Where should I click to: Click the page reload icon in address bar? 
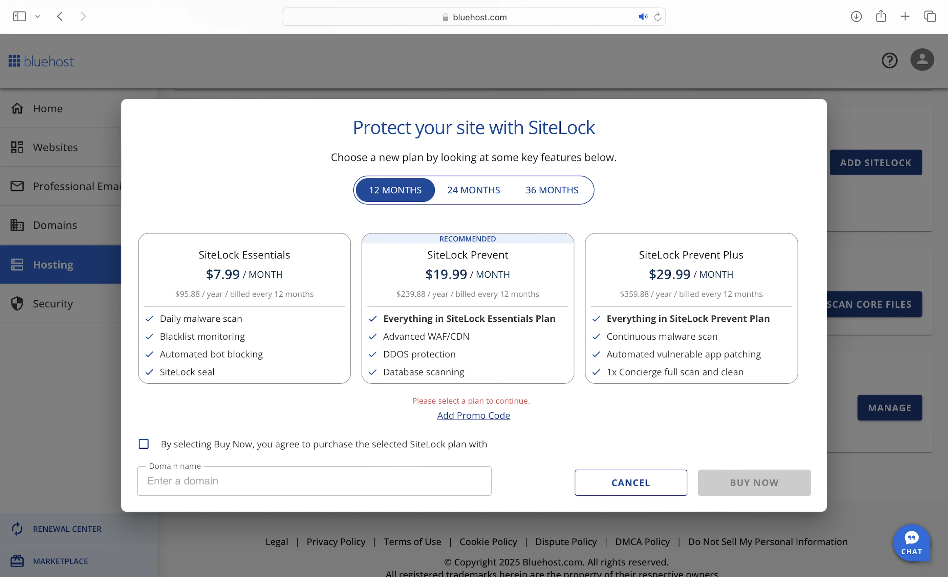pos(658,17)
